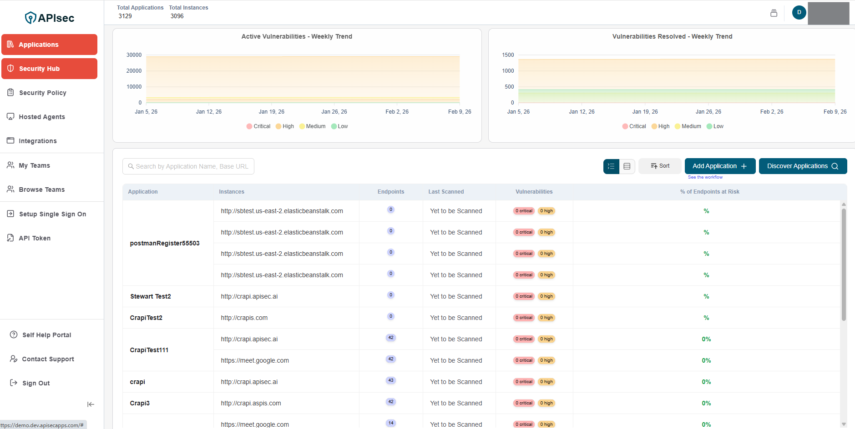Click the Integrations icon in sidebar
This screenshot has width=855, height=429.
pos(10,141)
